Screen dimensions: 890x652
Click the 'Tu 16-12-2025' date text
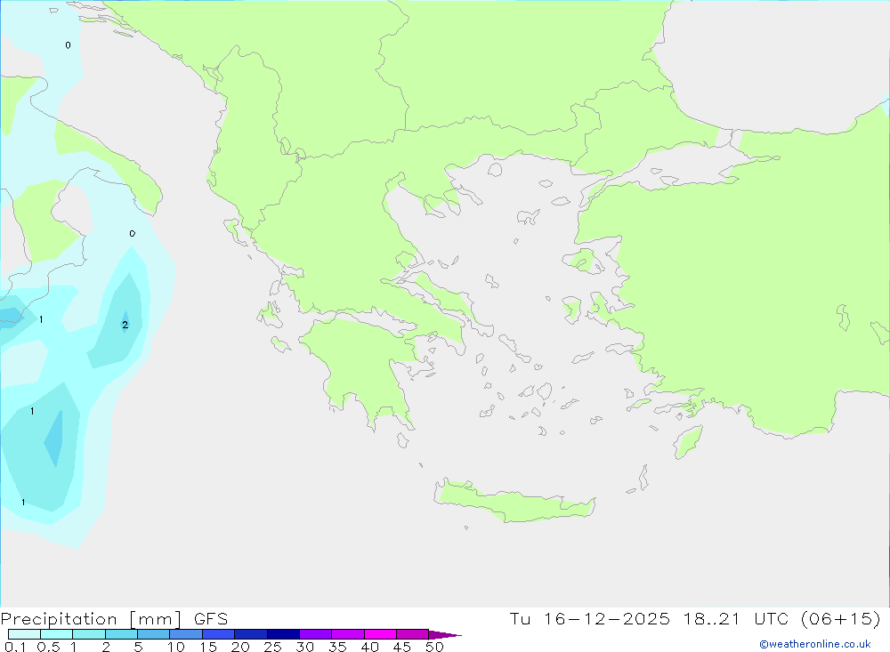point(589,618)
